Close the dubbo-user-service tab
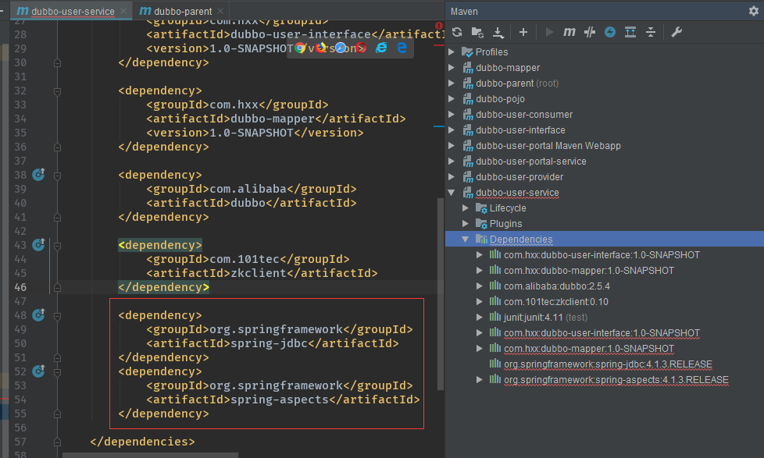The image size is (764, 458). (x=123, y=11)
